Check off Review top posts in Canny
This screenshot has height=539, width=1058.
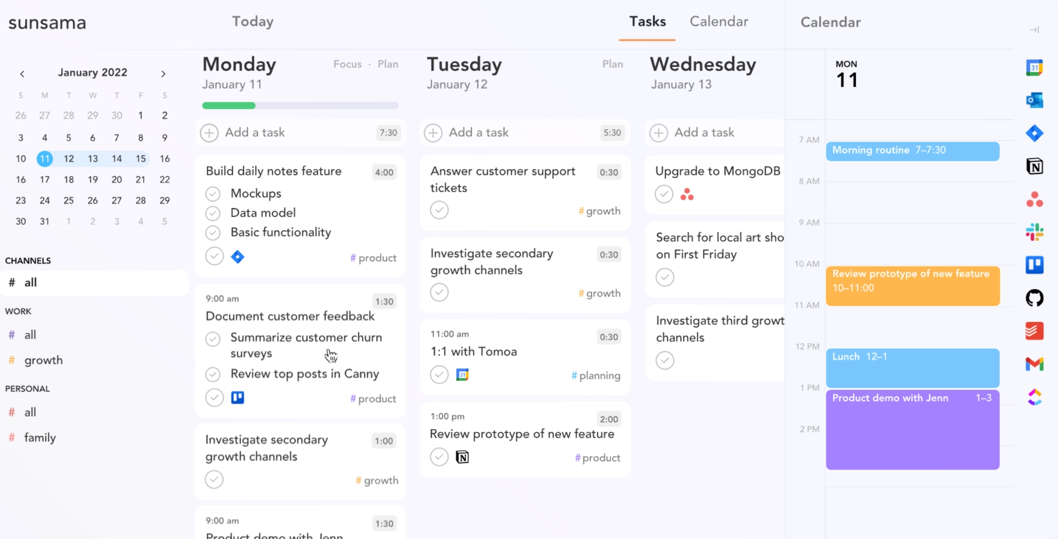click(213, 375)
